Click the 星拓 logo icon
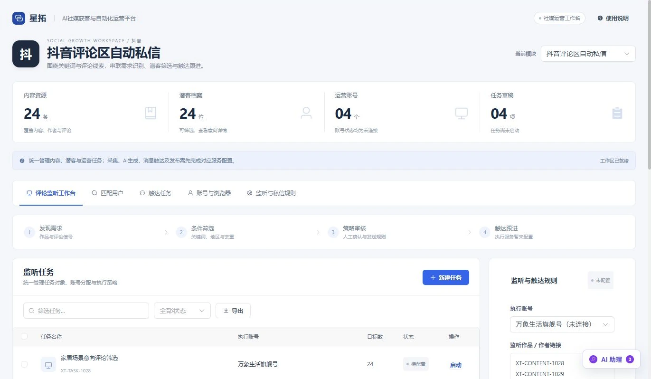The height and width of the screenshot is (379, 651). (x=19, y=18)
